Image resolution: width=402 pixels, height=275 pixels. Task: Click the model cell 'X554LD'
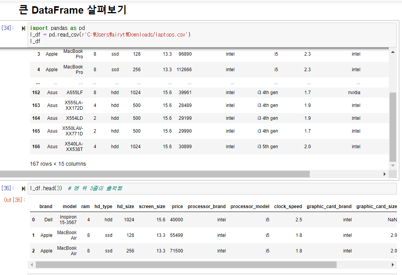74,118
